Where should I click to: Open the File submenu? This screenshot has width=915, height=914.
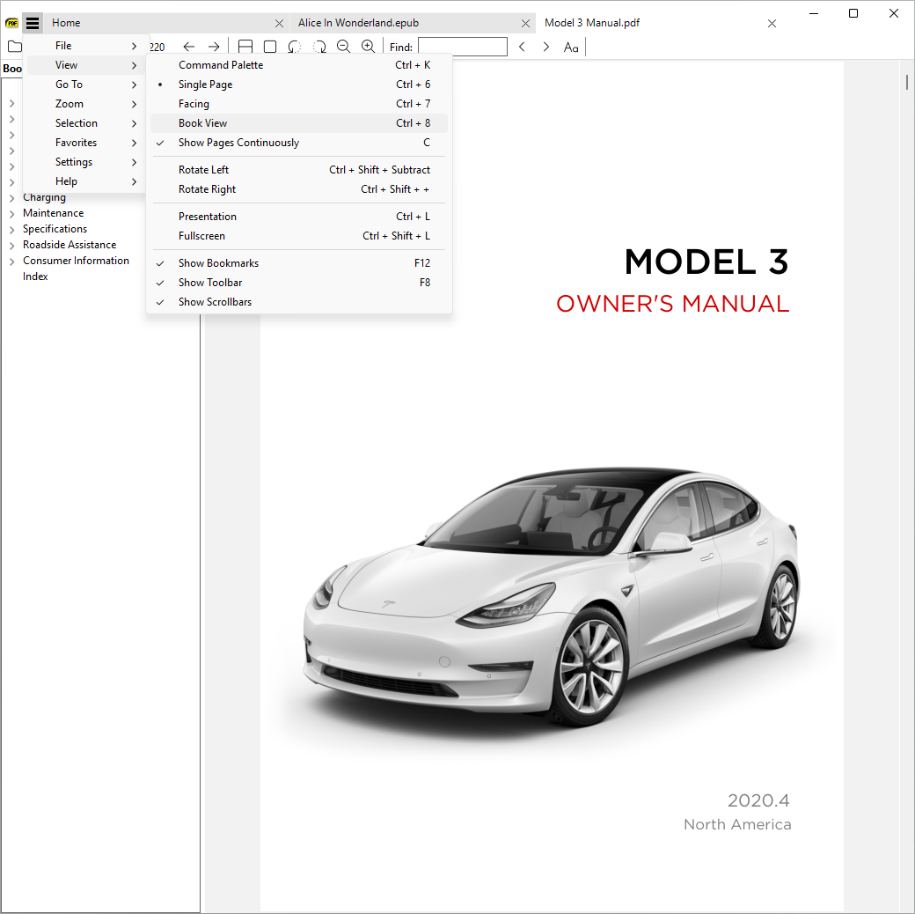pos(85,46)
